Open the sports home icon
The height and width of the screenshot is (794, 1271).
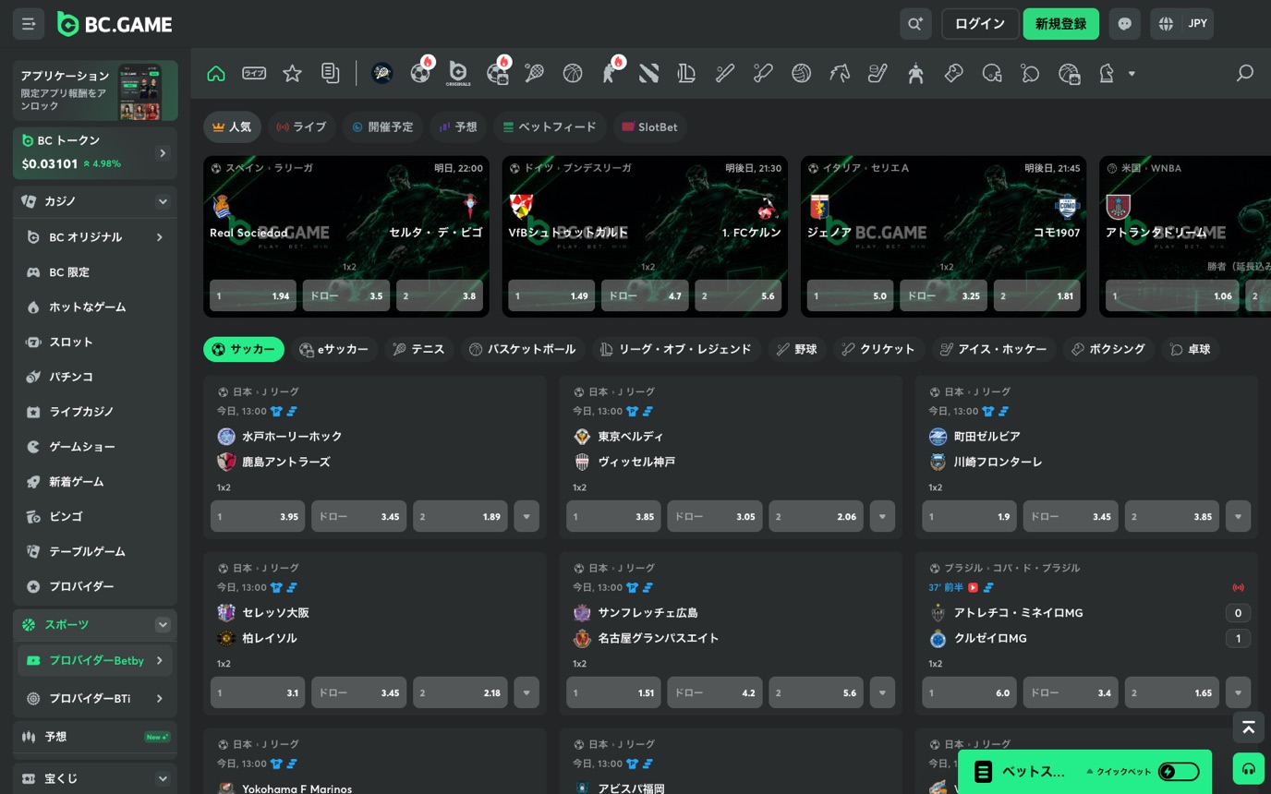click(216, 73)
